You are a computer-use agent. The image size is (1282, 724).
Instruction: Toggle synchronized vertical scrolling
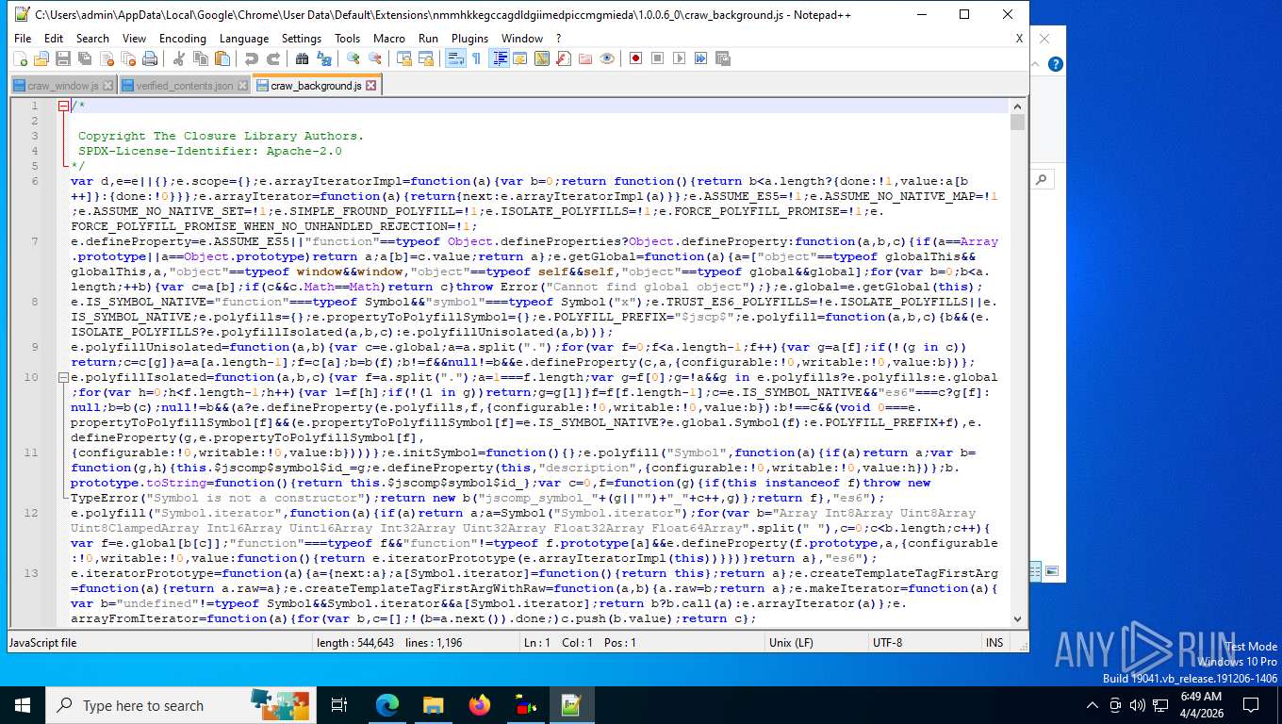[403, 58]
